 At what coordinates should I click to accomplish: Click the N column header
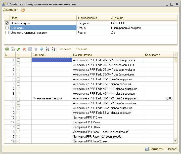tap(10, 55)
